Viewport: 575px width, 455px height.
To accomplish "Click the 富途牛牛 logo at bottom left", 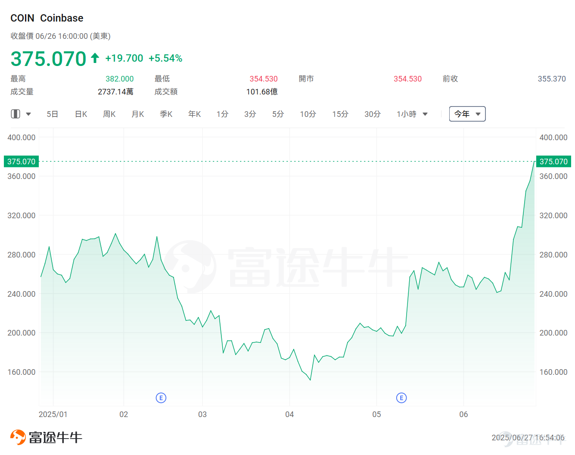I will point(46,437).
